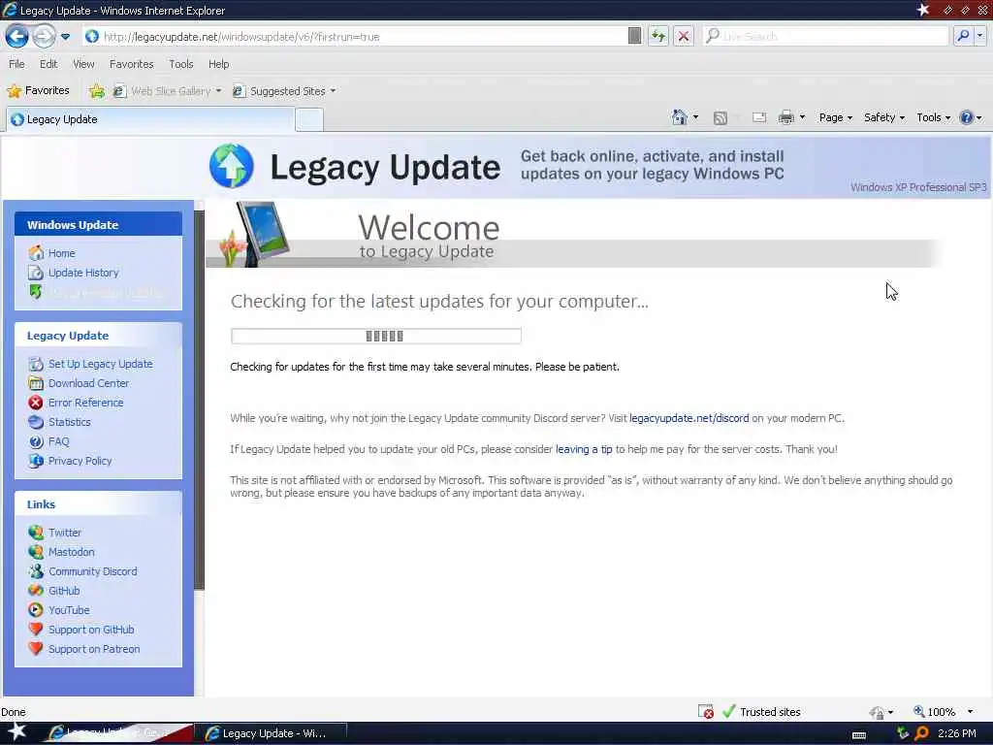This screenshot has width=993, height=745.
Task: Click the Legacy Update globe logo
Action: [231, 166]
